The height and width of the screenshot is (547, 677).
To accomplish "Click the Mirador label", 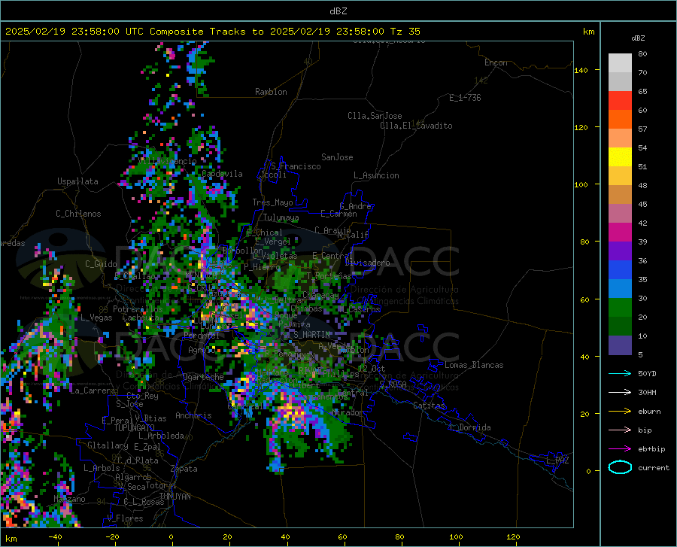I will [348, 413].
